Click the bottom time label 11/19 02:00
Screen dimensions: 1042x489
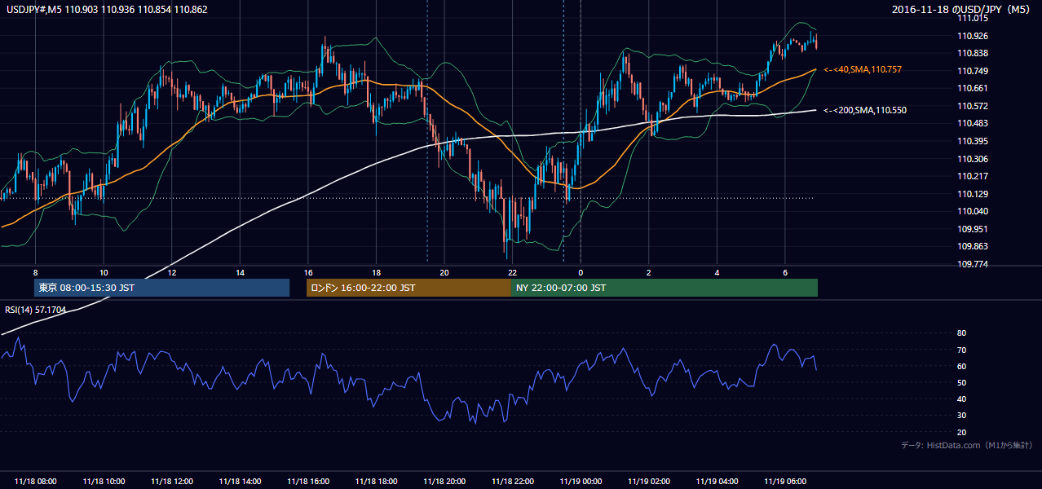click(648, 482)
